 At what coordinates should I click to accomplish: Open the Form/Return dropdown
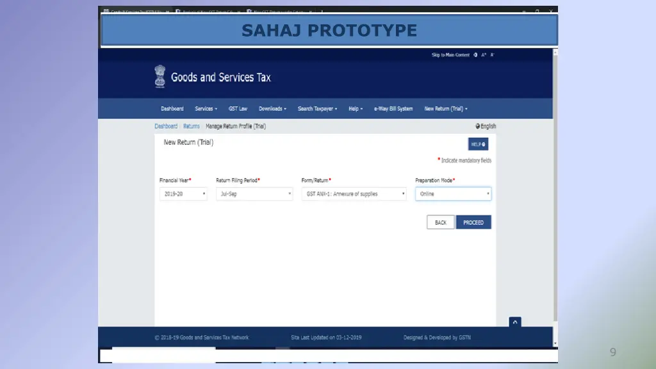pos(354,193)
